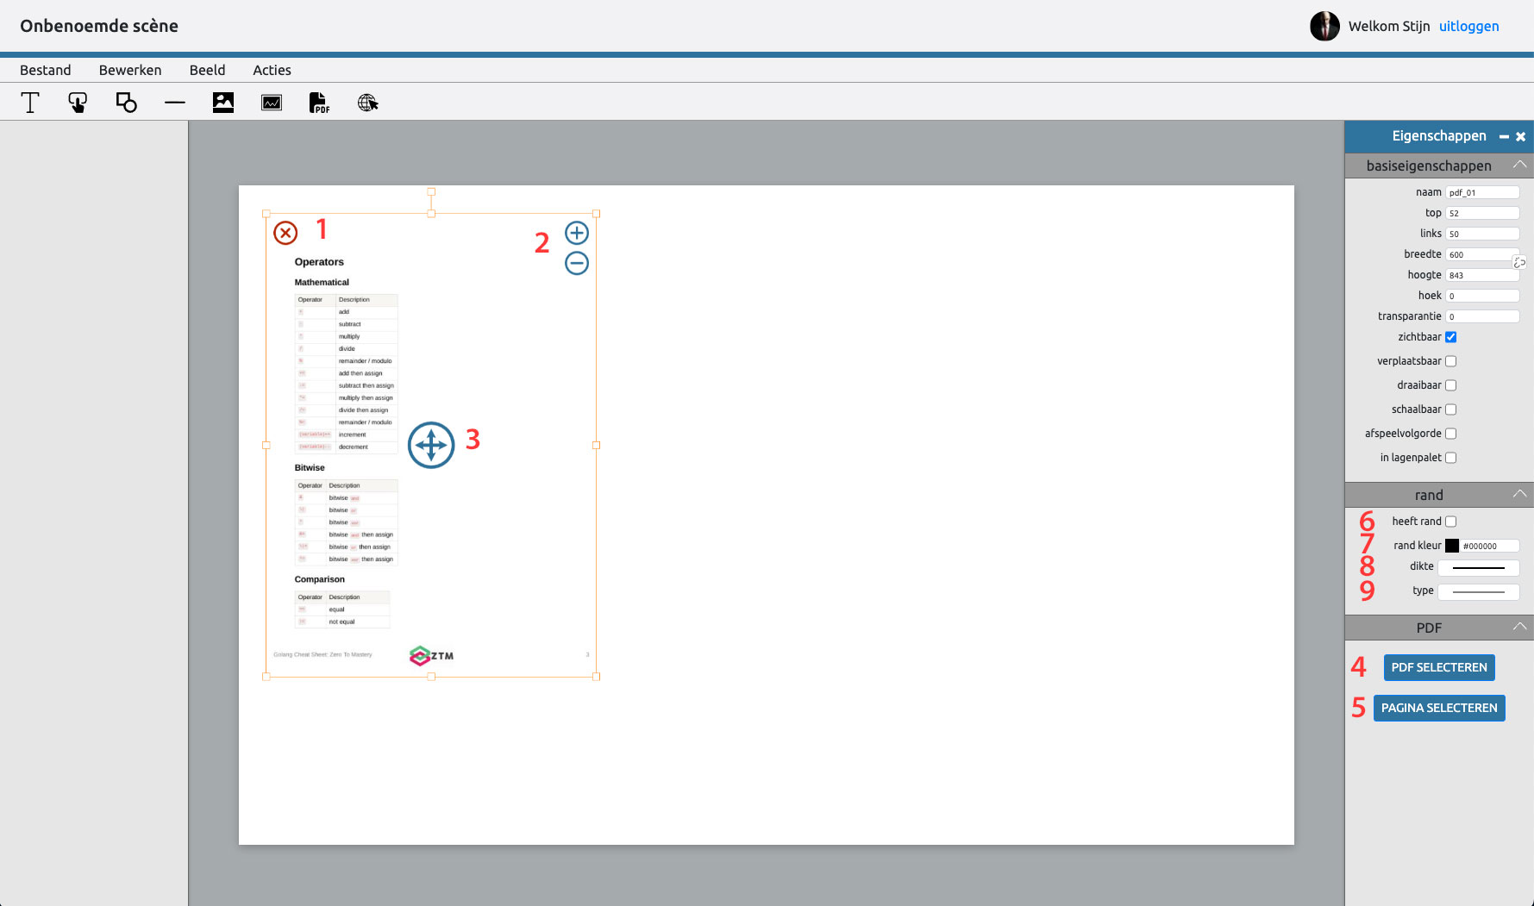Screen dimensions: 1534x906
Task: Enable the schaalbaar checkbox
Action: (x=1451, y=409)
